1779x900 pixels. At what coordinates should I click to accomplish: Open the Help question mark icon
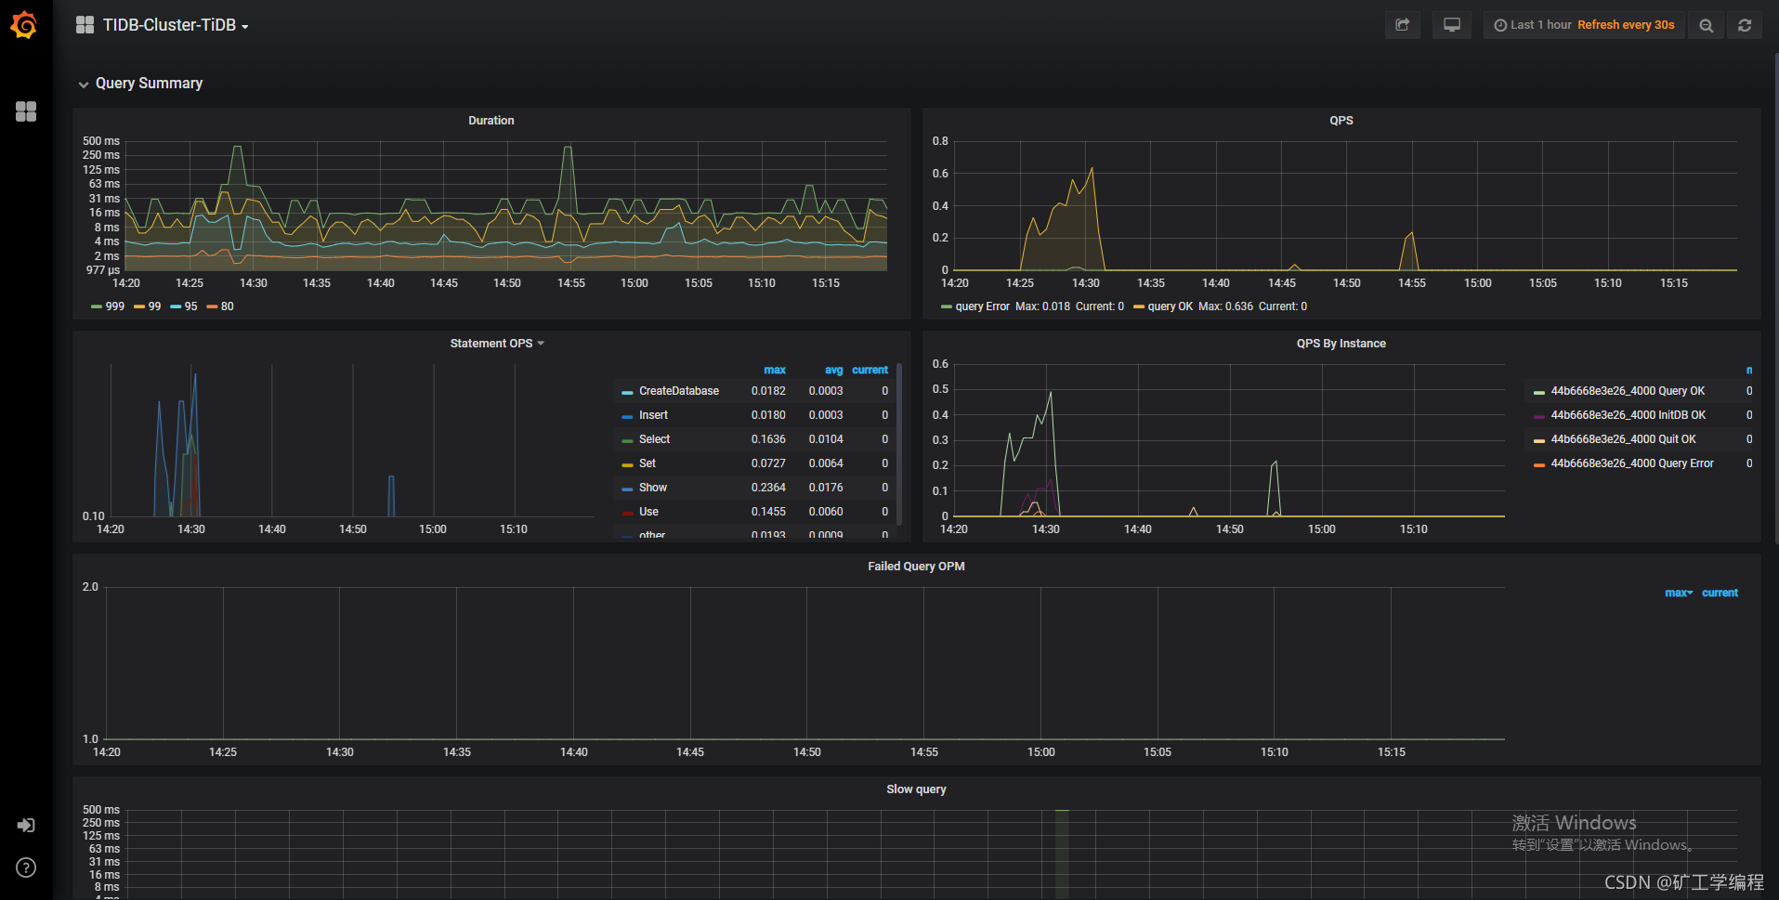(x=26, y=867)
